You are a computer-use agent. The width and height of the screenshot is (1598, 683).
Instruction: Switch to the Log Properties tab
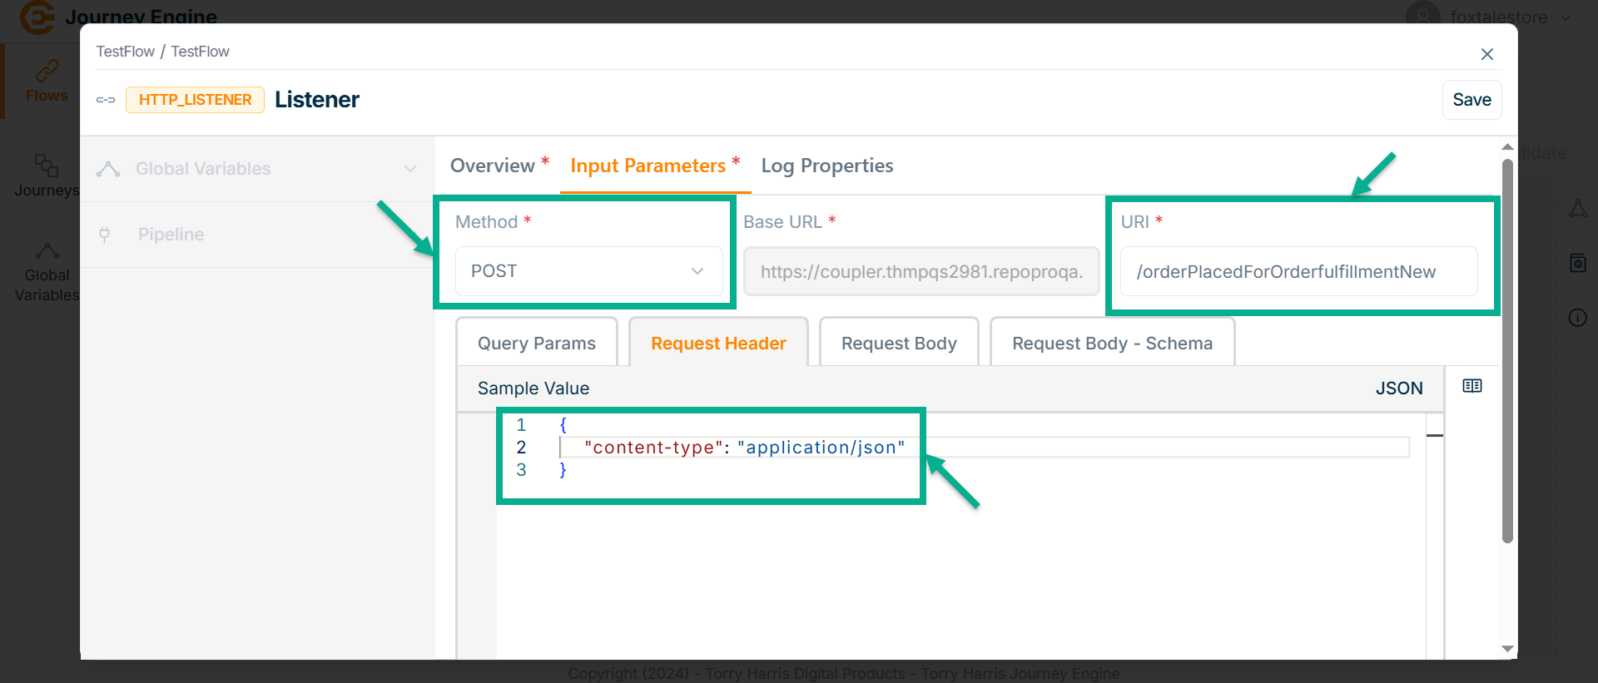click(826, 166)
